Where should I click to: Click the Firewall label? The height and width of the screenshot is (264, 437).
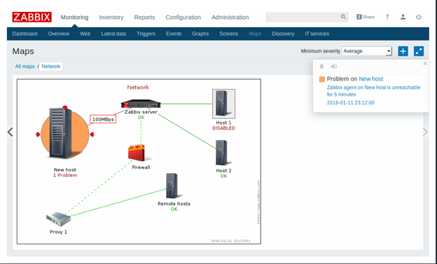141,167
